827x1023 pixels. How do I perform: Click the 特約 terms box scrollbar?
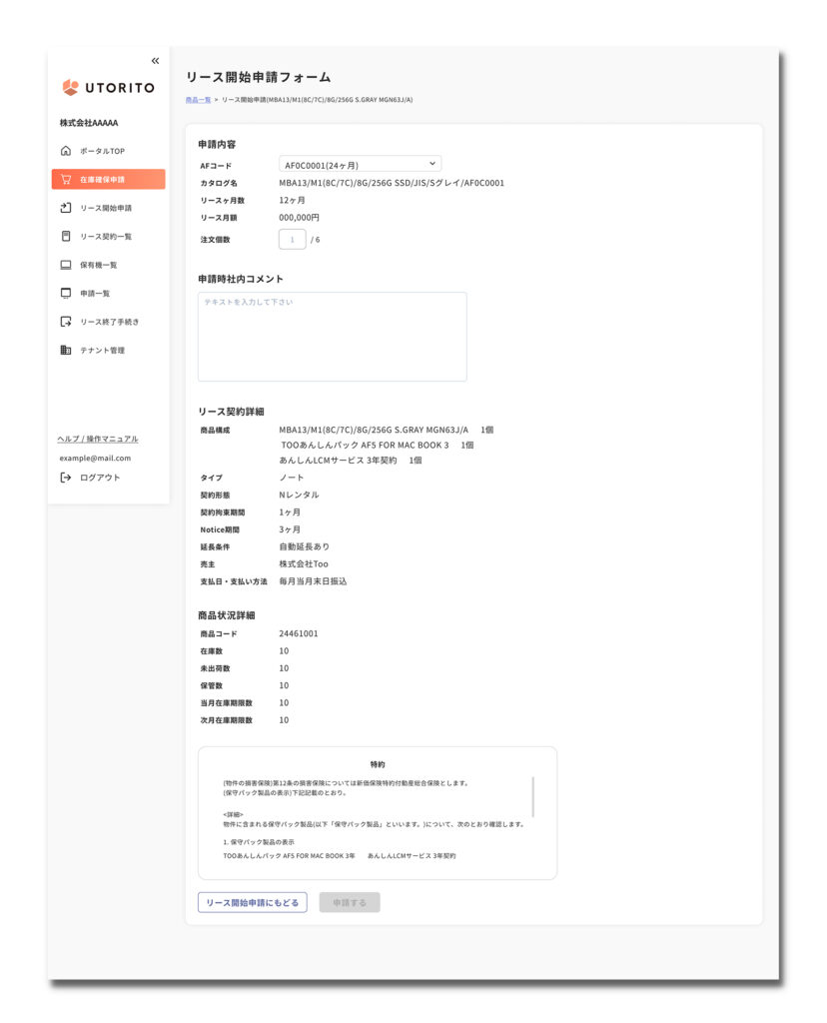[x=532, y=796]
